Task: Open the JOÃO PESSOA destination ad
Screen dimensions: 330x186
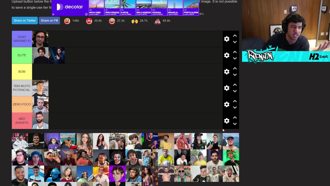Action: coord(112,8)
